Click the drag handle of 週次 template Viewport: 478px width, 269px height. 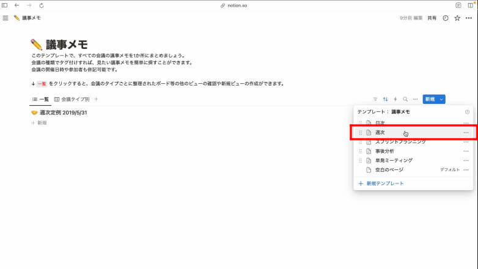360,133
